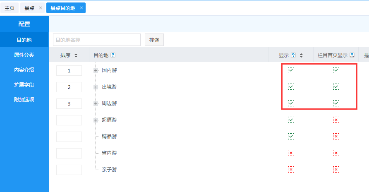Click the 搜索 button
This screenshot has width=369, height=192.
click(x=154, y=40)
